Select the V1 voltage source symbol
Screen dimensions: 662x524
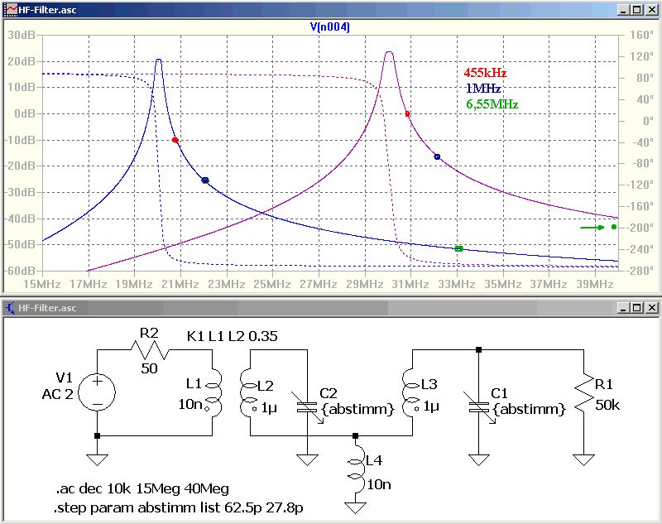click(97, 392)
